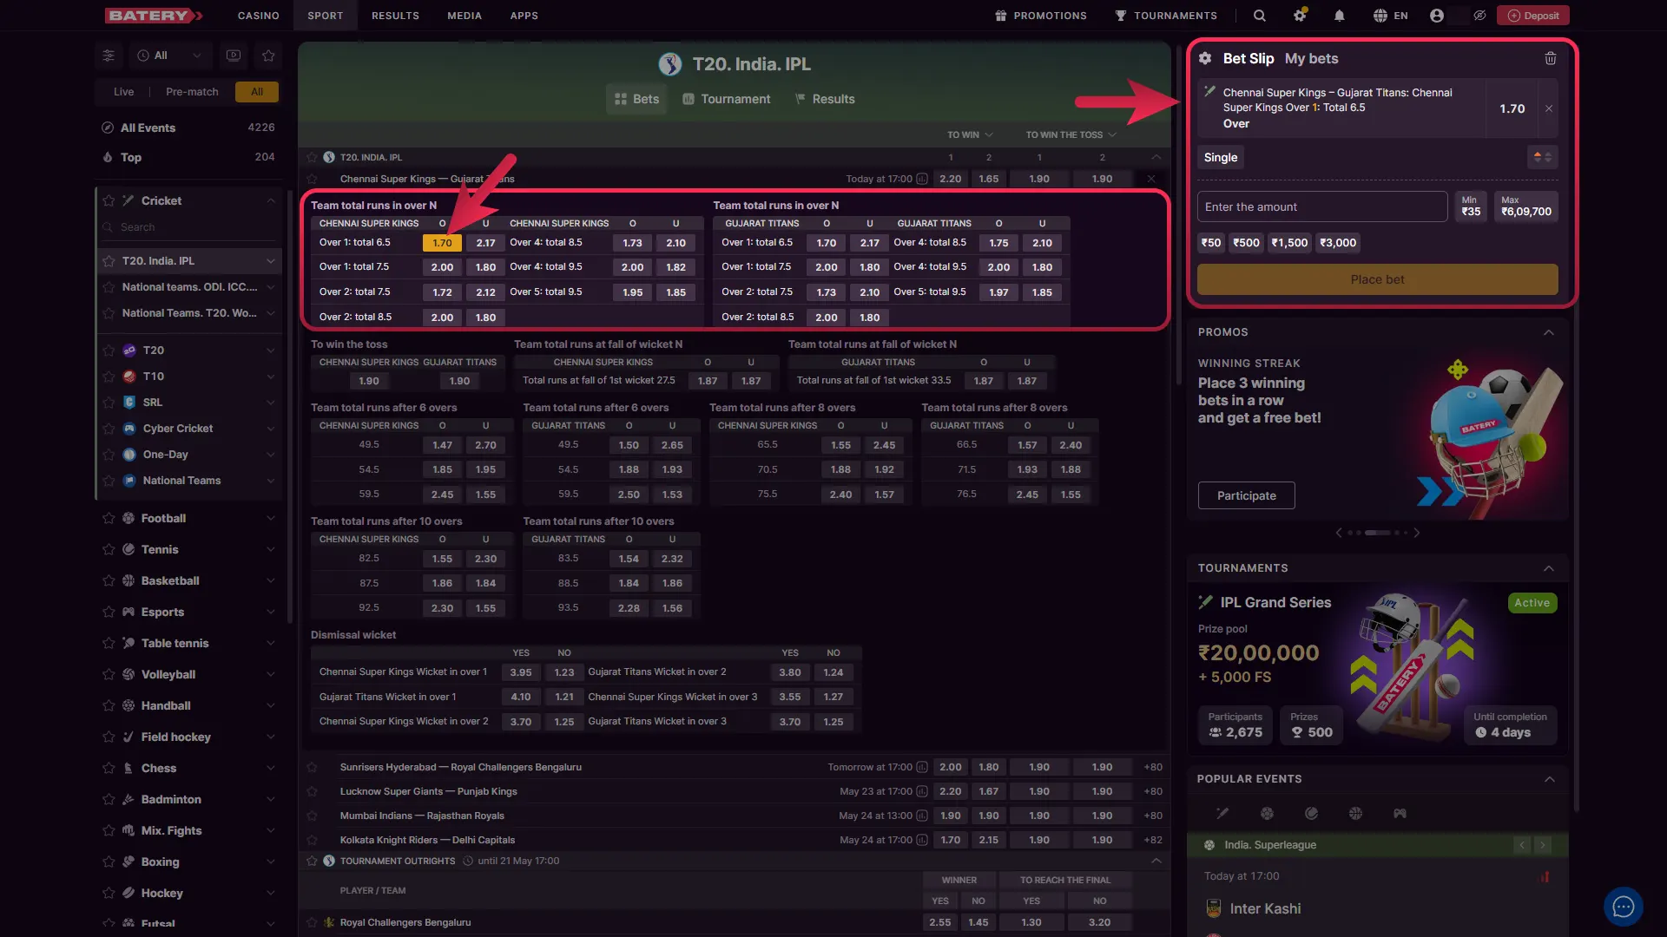Select football icon in Popular Events

tap(1267, 814)
